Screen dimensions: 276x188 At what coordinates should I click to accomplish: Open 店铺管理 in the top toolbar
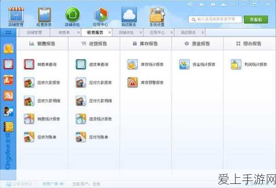(x=16, y=17)
